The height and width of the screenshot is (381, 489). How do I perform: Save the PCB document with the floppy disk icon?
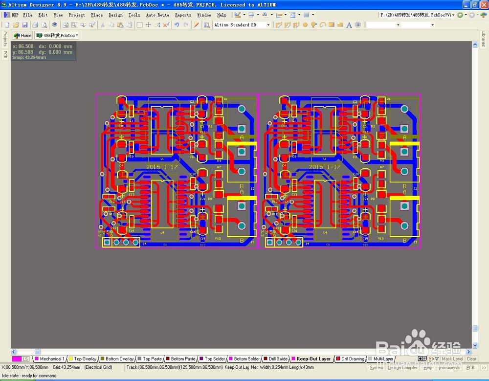point(24,24)
